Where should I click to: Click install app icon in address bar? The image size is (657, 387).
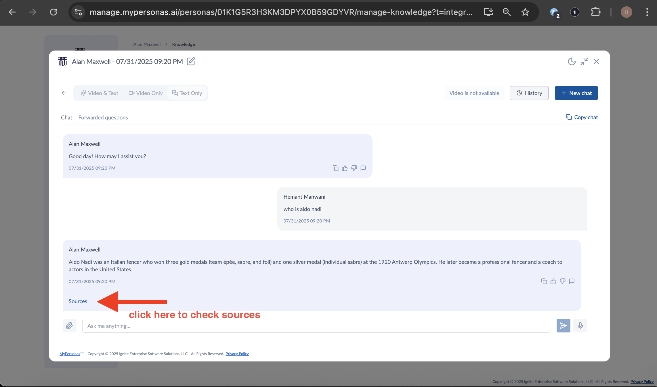pyautogui.click(x=488, y=12)
